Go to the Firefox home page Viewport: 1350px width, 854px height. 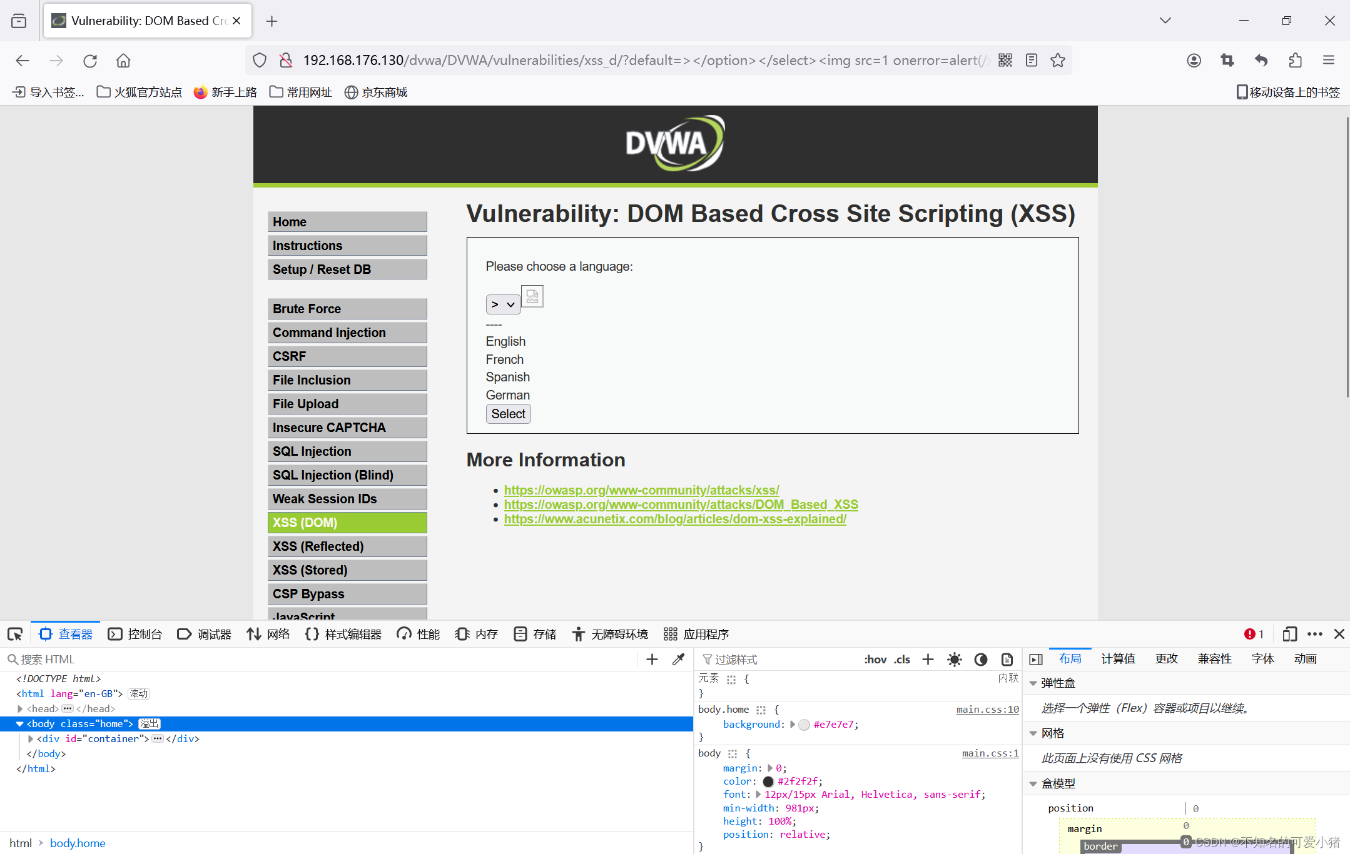point(123,61)
